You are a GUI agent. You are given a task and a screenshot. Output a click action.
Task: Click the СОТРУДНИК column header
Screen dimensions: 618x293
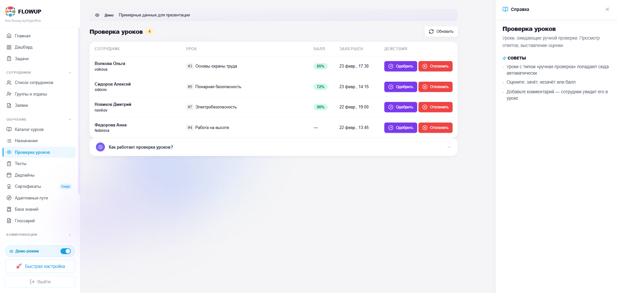[x=107, y=49]
